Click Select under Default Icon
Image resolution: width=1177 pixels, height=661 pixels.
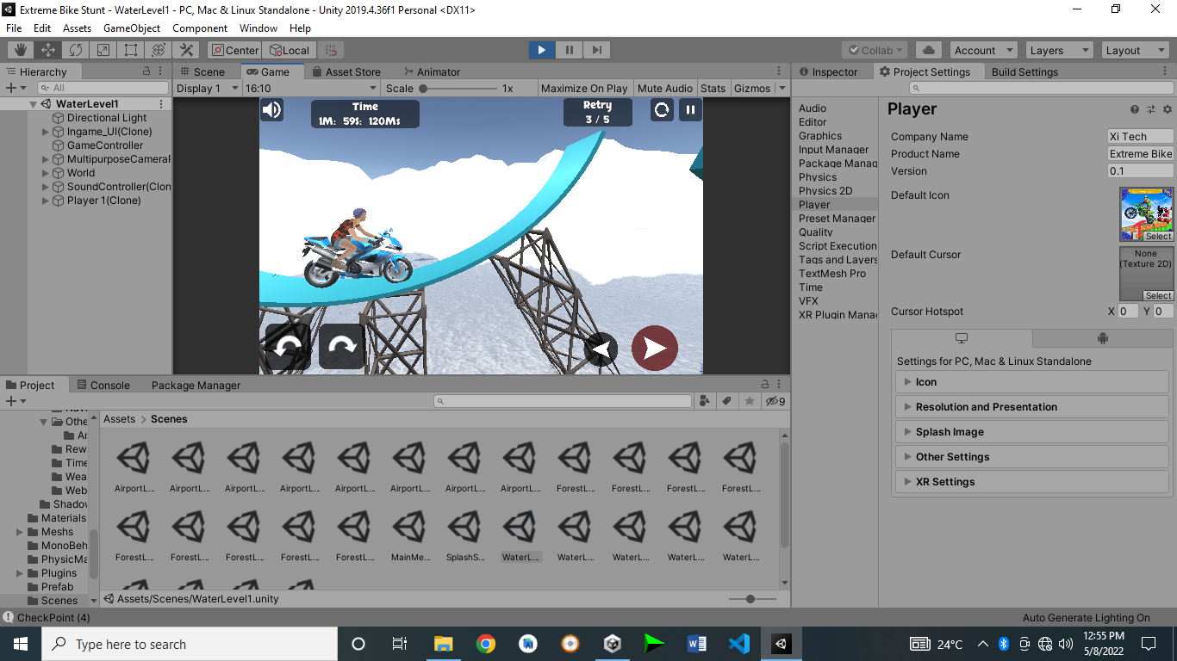tap(1158, 236)
